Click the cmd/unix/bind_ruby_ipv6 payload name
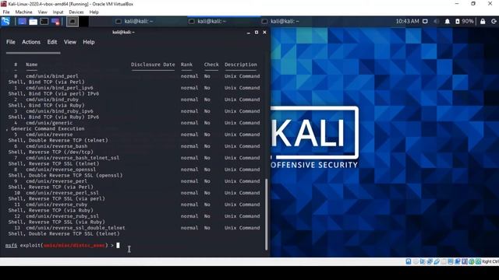The image size is (499, 280). [x=59, y=111]
